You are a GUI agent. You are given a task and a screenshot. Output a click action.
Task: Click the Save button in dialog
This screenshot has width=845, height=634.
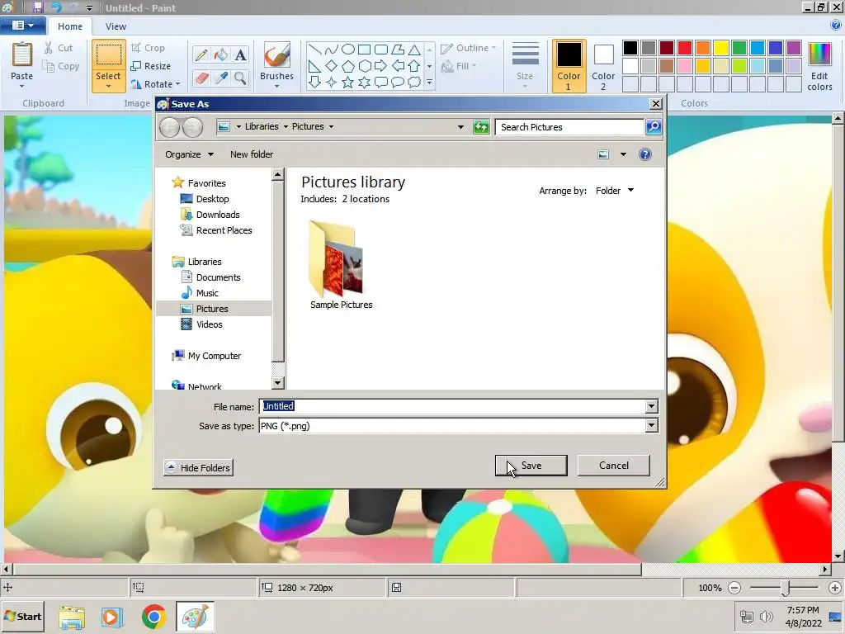[531, 466]
